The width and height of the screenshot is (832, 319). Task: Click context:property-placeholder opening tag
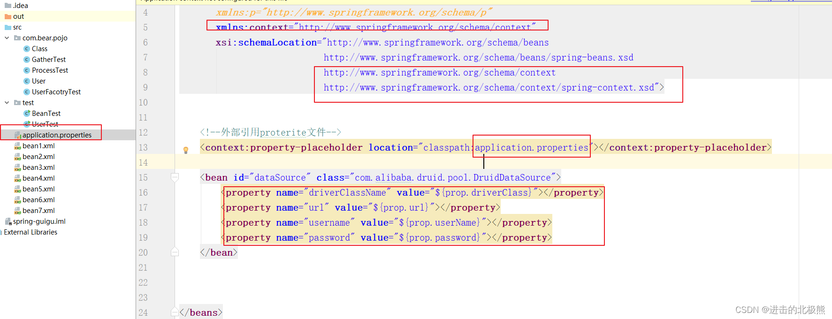click(282, 147)
